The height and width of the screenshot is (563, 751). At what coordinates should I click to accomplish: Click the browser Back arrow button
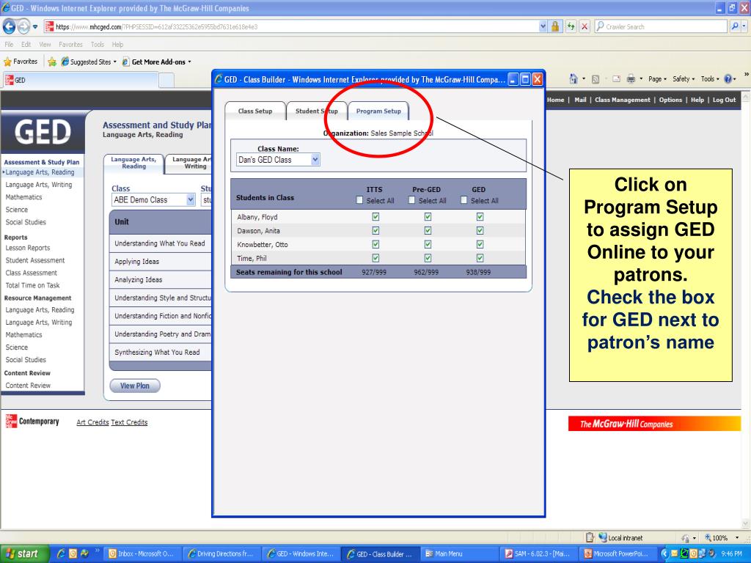point(9,26)
